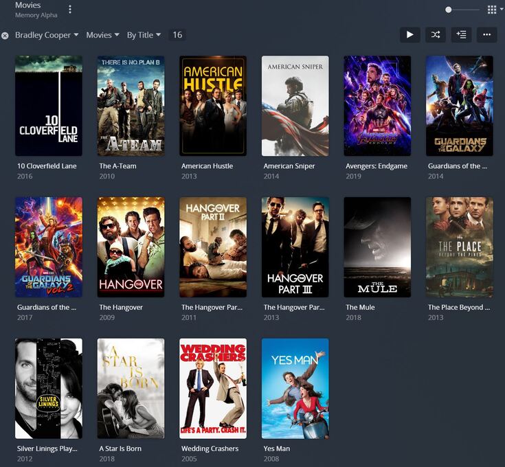The image size is (505, 467).
Task: Click The Hangover title text
Action: [121, 308]
